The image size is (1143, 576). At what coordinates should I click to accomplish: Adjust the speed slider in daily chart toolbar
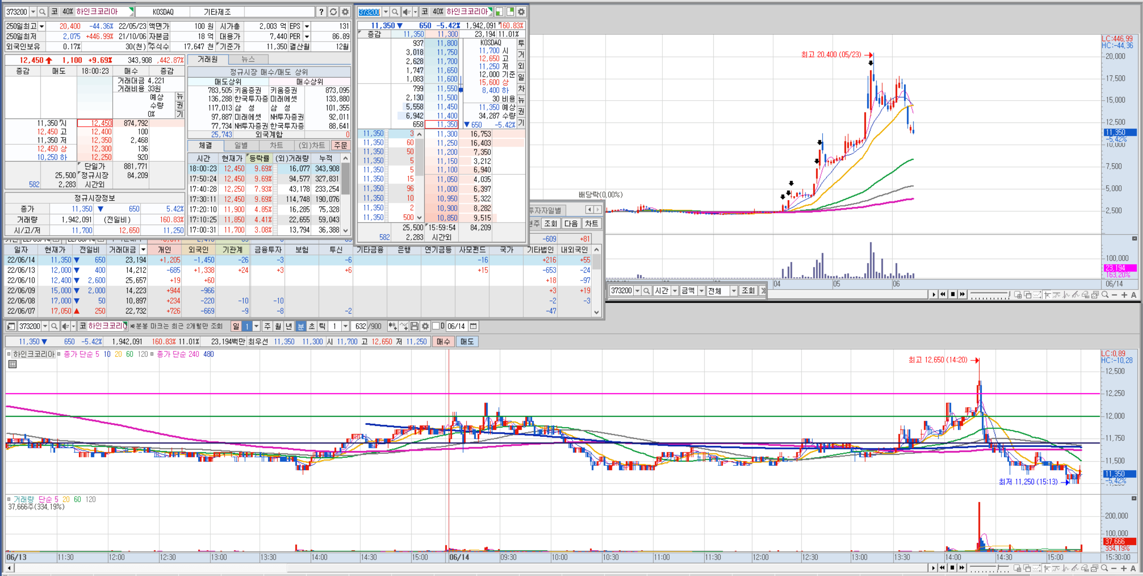tap(989, 295)
